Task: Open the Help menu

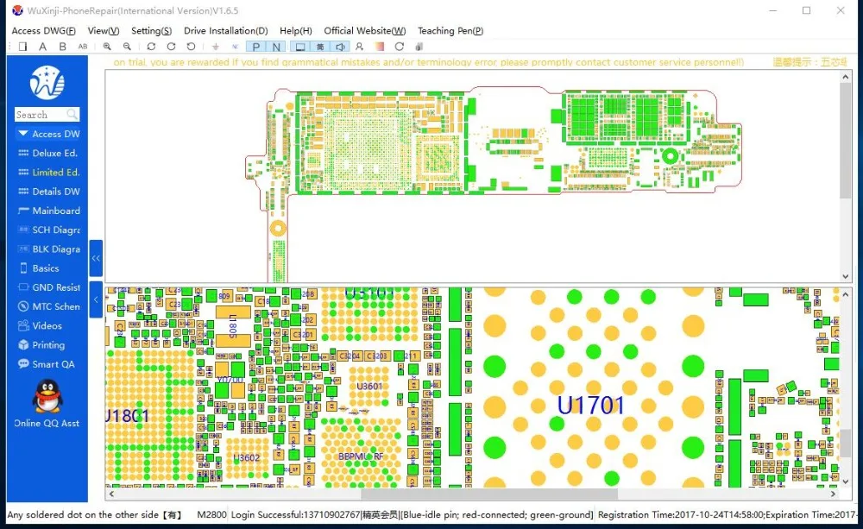Action: tap(295, 31)
